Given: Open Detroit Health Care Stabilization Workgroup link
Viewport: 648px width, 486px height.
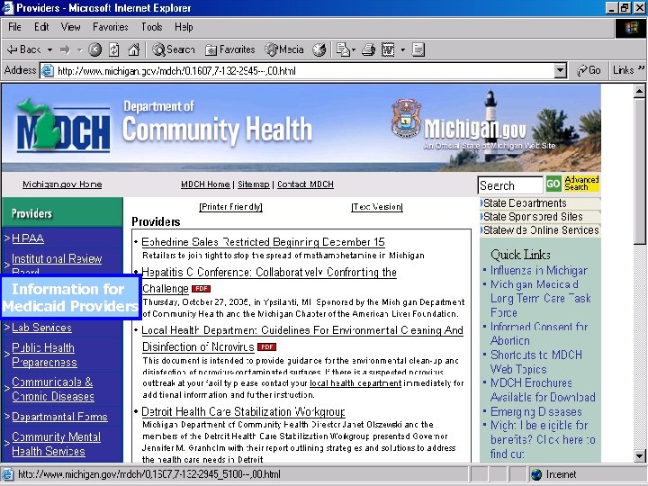Looking at the screenshot, I should click(243, 411).
